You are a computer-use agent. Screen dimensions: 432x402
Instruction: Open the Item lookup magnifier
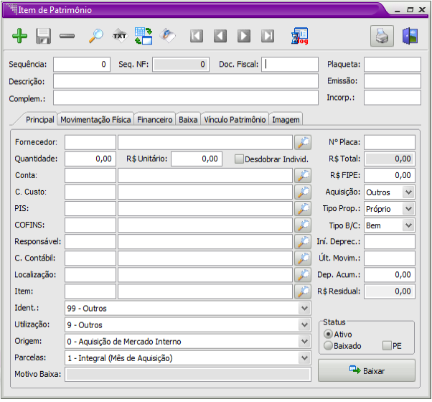[x=303, y=291]
